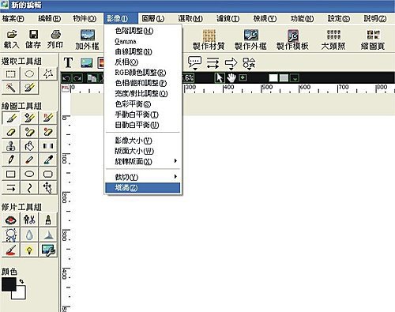Select the rectangular marquee selection tool
The image size is (395, 312).
[x=10, y=73]
